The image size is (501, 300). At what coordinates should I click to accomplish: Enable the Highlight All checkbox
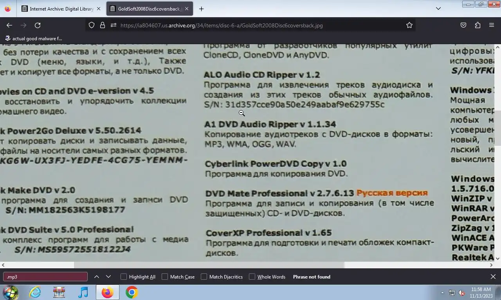click(138, 277)
